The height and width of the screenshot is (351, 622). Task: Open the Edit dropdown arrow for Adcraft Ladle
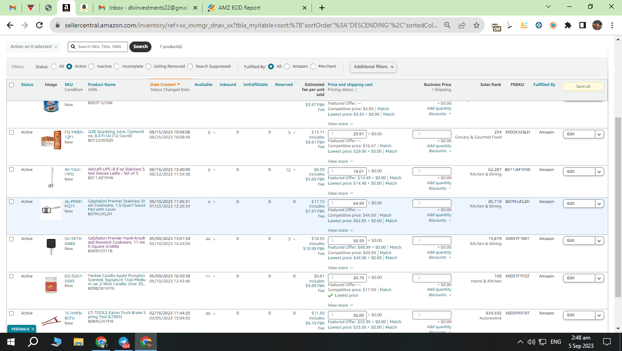(x=600, y=171)
